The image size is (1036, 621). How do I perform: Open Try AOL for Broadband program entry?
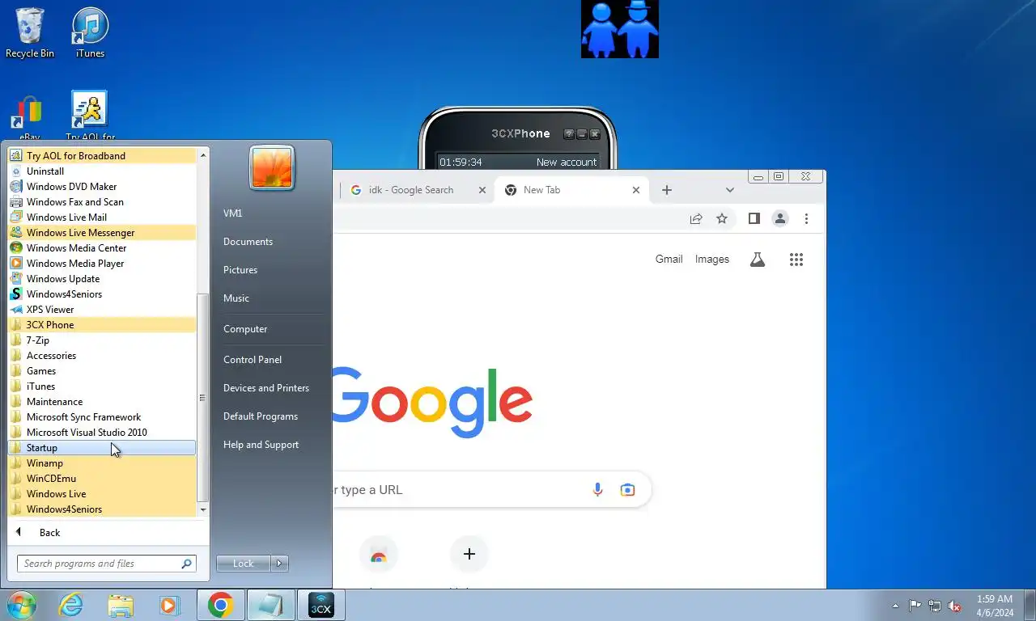coord(102,155)
